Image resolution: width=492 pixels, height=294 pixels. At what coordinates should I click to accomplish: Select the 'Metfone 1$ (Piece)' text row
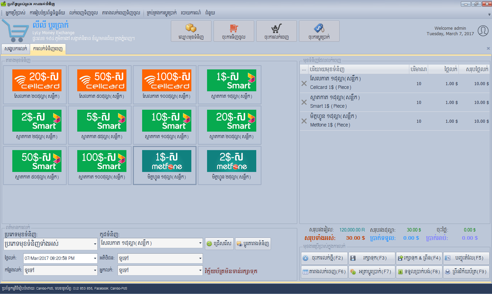coord(330,125)
